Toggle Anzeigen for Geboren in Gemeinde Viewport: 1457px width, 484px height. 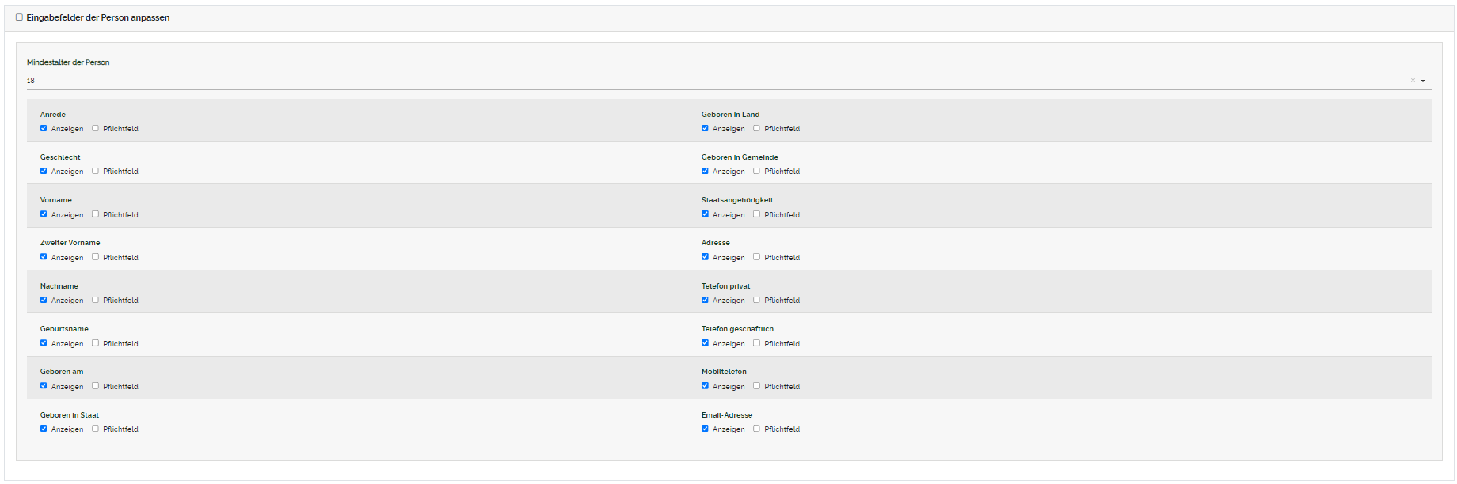705,171
